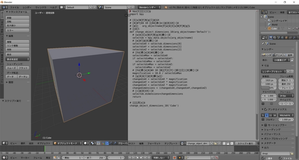Click the timeline record button

(174, 158)
